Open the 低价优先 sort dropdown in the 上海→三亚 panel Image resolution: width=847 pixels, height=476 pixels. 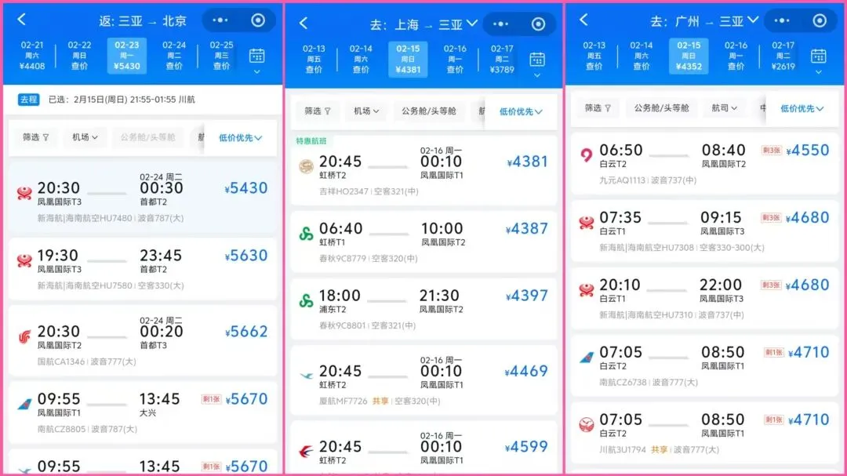[x=521, y=111]
